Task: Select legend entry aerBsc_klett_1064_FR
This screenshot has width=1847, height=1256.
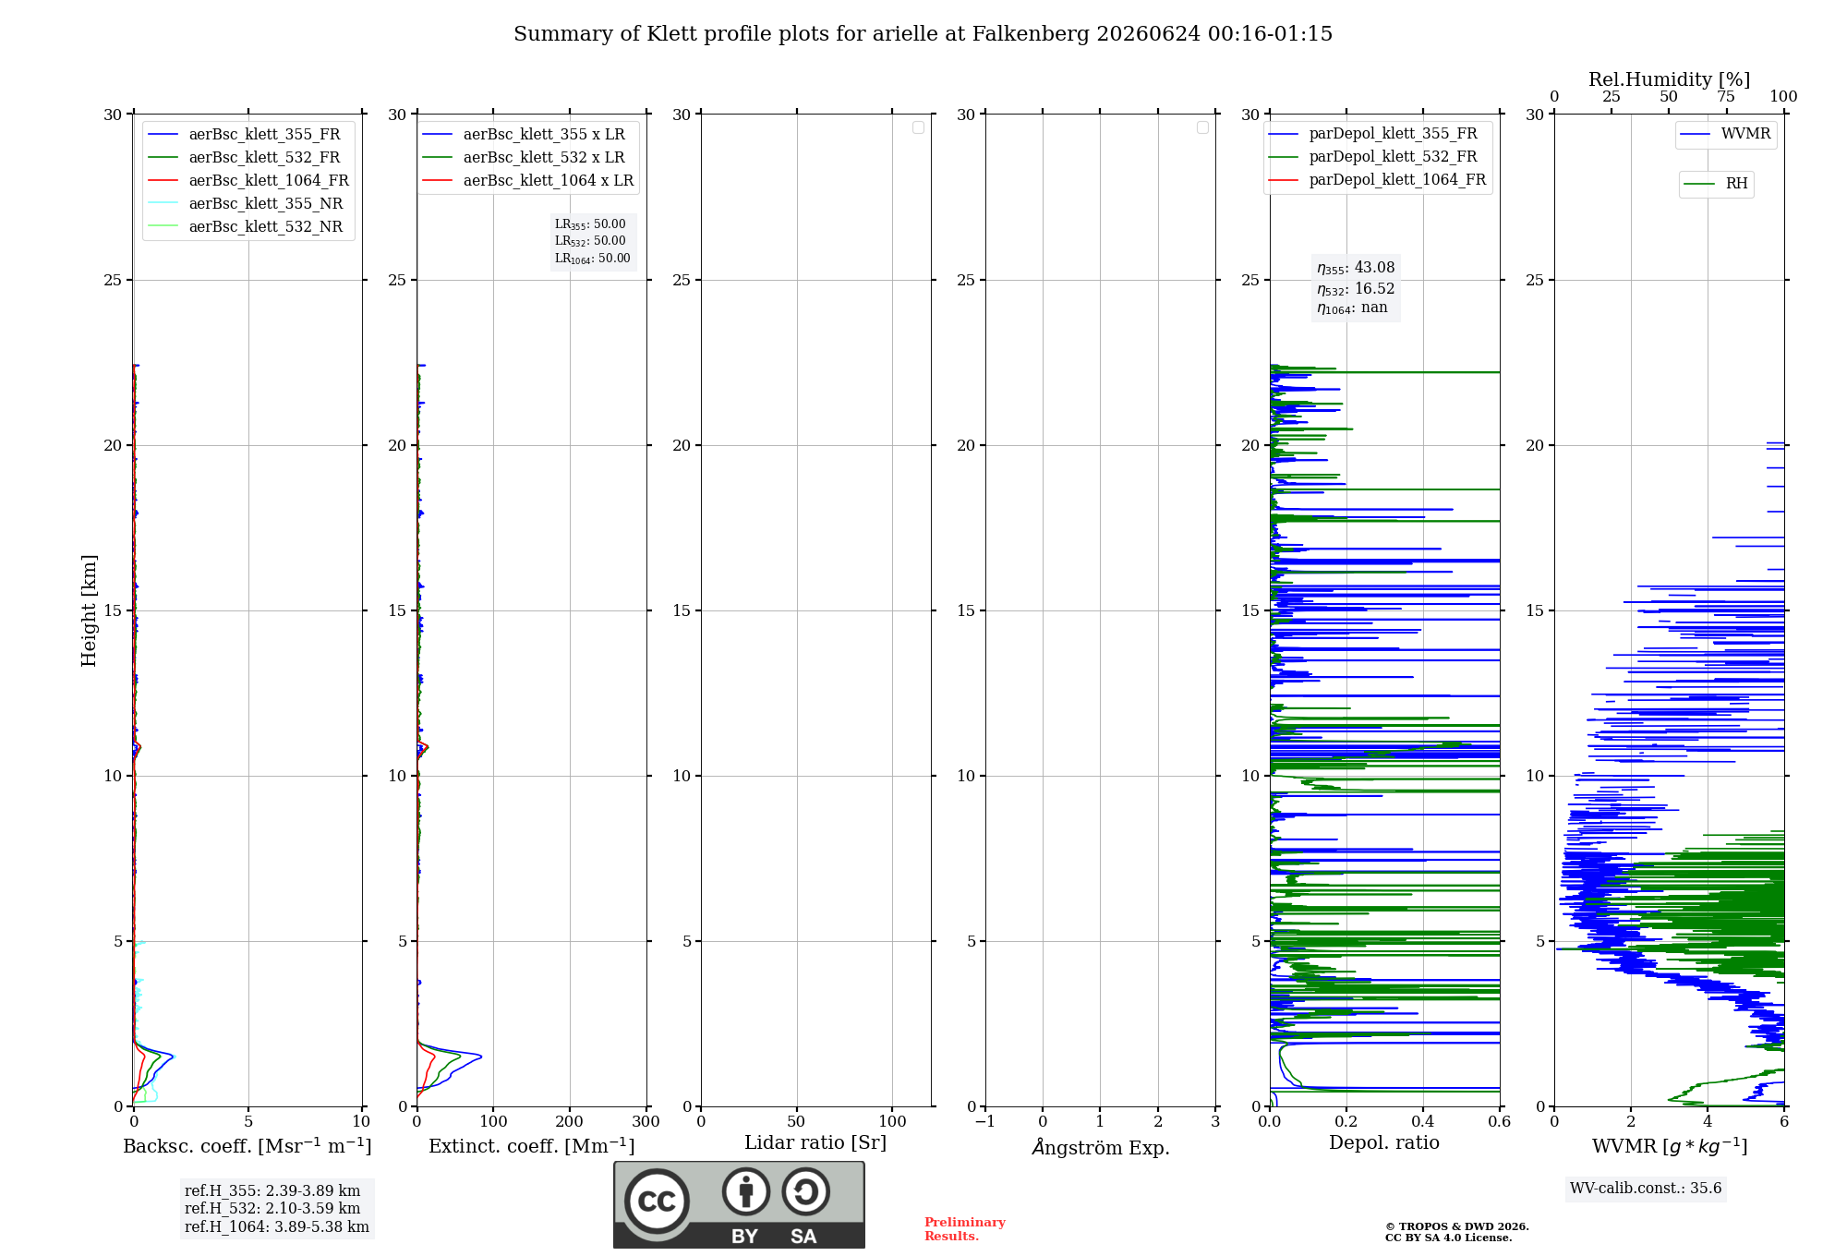Action: point(247,180)
